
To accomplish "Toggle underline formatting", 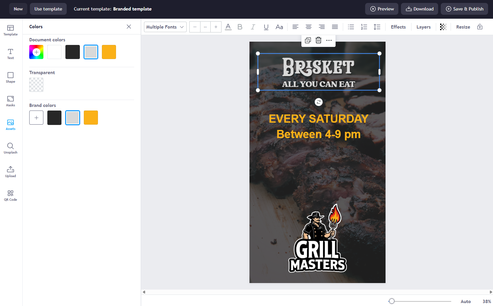I will pos(266,27).
